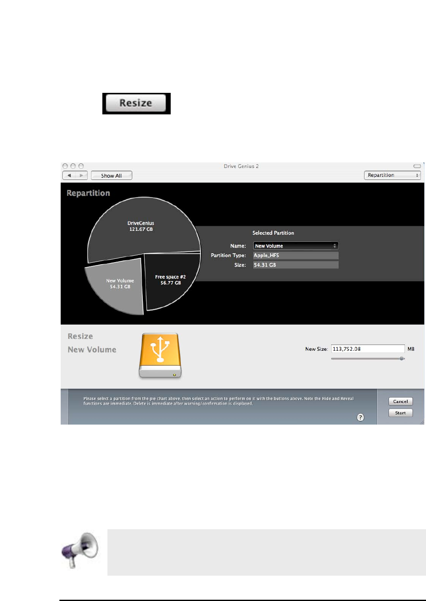Click the window resize grip corner
The height and width of the screenshot is (601, 426).
pos(421,422)
